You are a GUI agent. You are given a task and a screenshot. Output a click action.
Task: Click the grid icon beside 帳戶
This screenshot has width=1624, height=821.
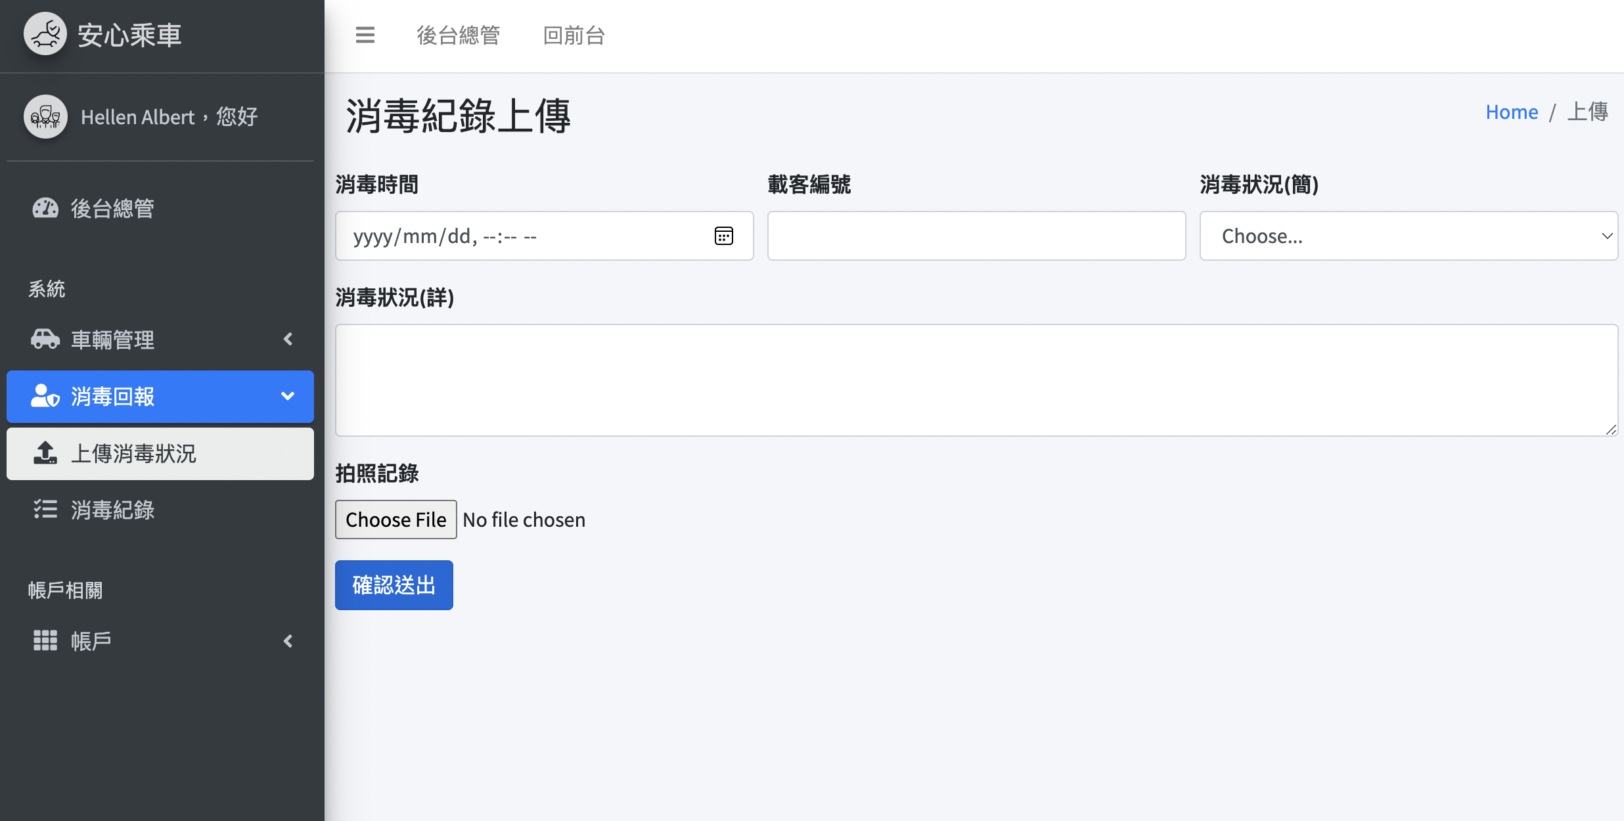point(45,640)
